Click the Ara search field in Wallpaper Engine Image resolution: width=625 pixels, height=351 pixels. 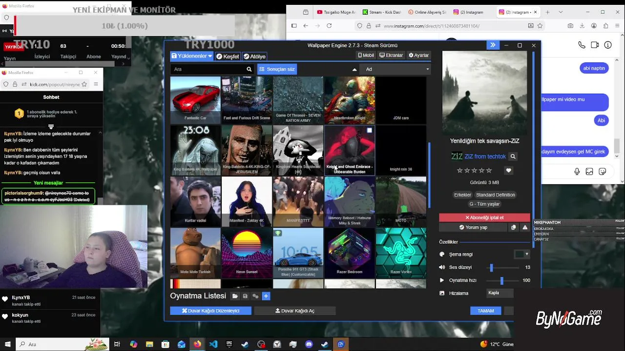(208, 69)
